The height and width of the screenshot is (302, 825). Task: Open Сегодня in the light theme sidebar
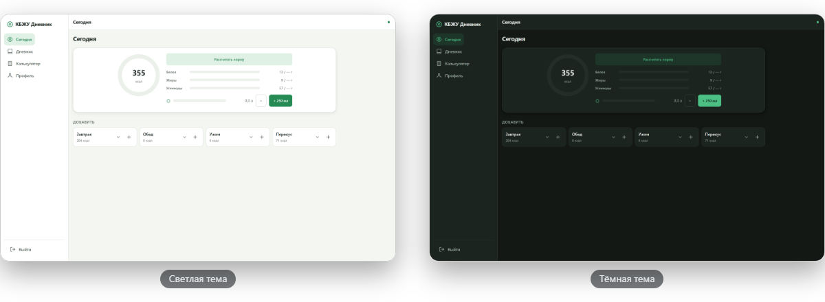click(19, 39)
